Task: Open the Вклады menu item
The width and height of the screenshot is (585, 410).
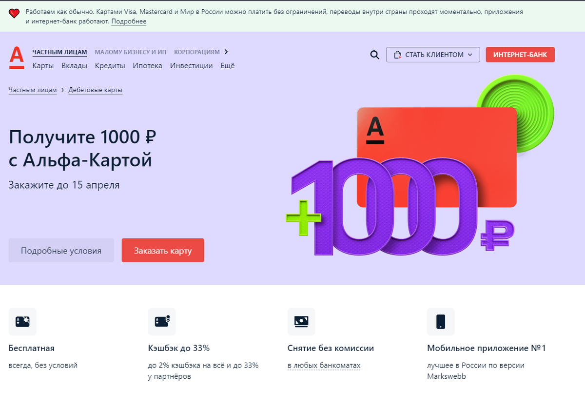Action: [x=75, y=66]
